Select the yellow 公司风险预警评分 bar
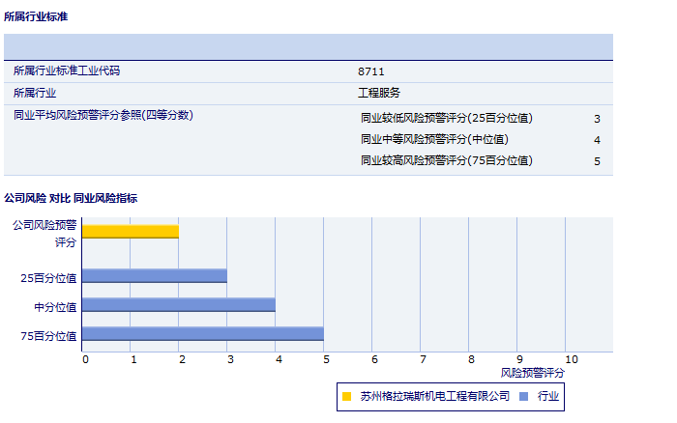 (x=131, y=231)
